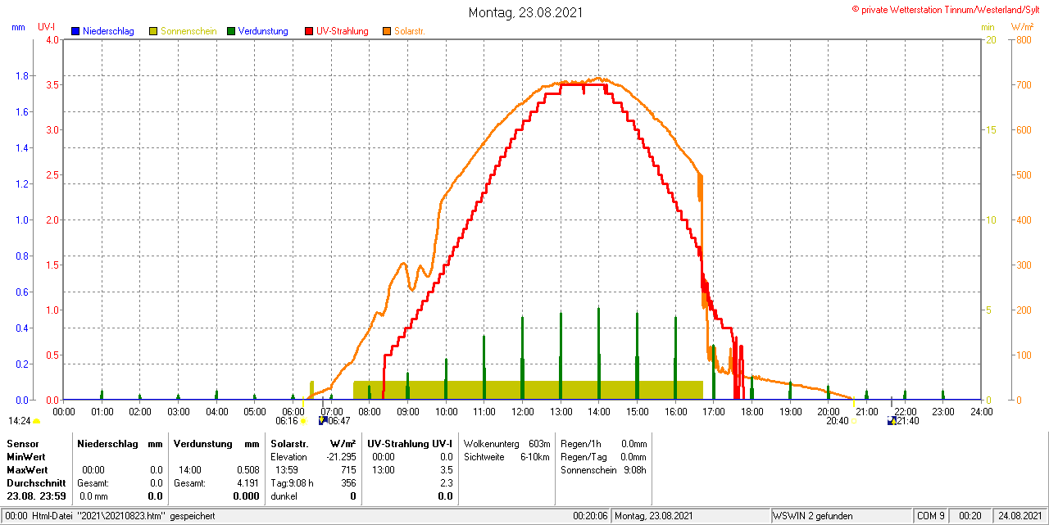This screenshot has width=1049, height=525.
Task: Click the 23.08. 23:59 timestamp cell
Action: pyautogui.click(x=37, y=496)
